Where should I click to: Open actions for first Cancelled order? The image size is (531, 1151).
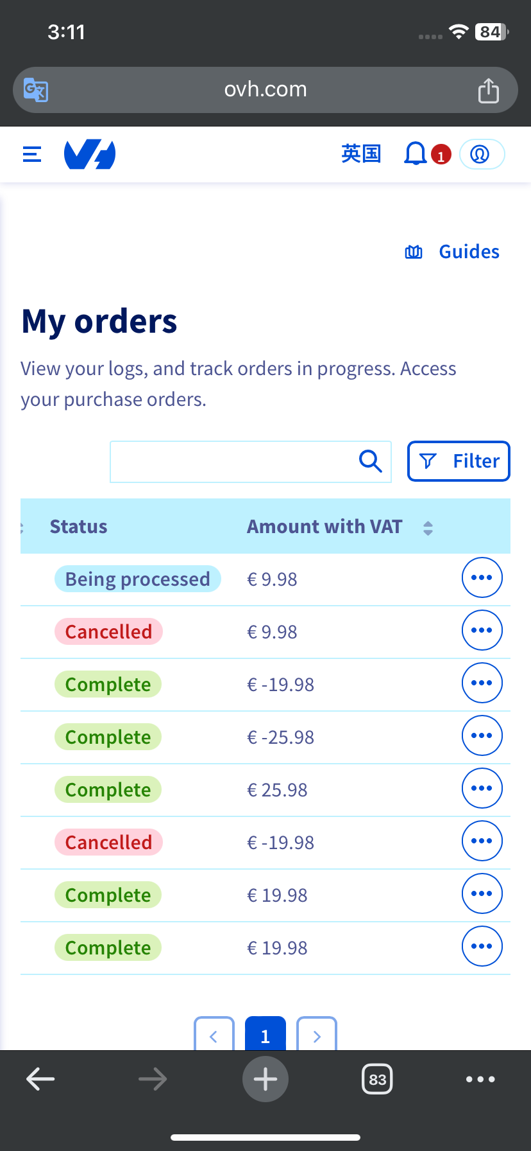coord(482,630)
